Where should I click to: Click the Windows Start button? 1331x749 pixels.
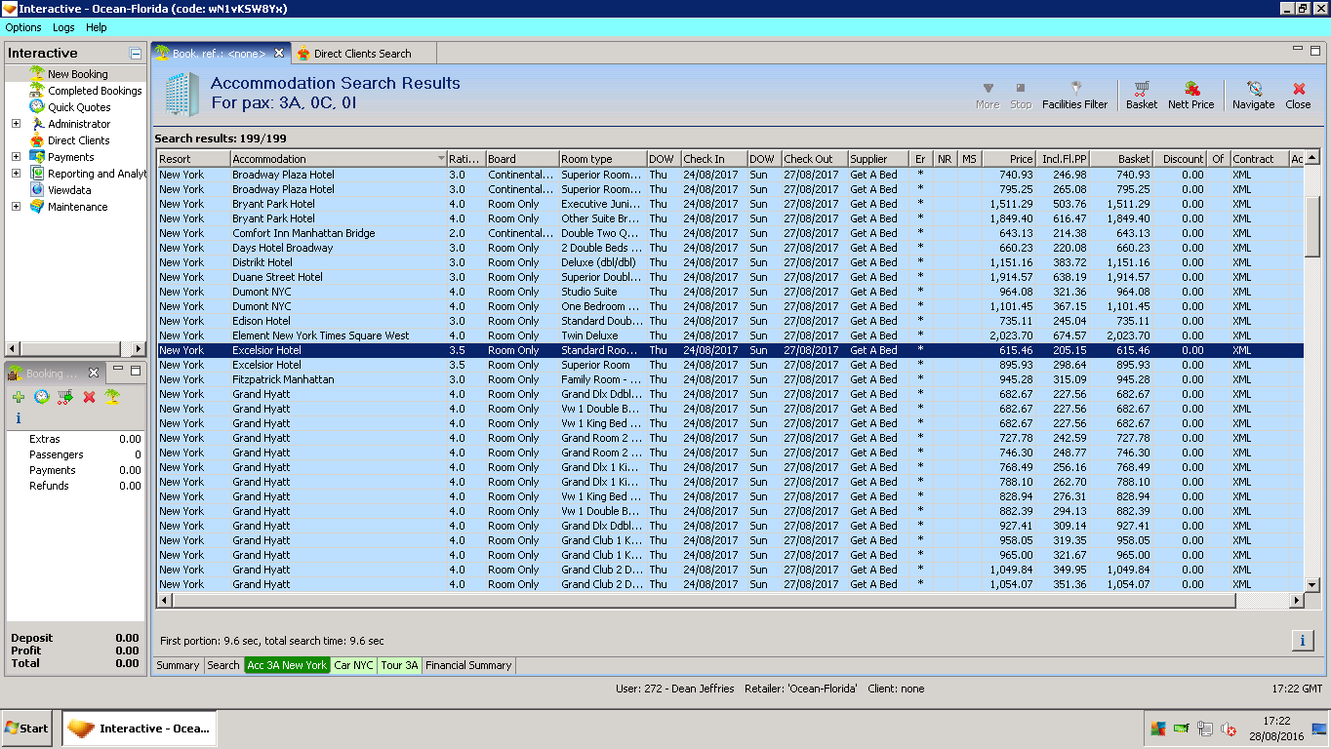pyautogui.click(x=27, y=729)
